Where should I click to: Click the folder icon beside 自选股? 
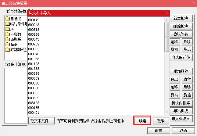pos(7,19)
